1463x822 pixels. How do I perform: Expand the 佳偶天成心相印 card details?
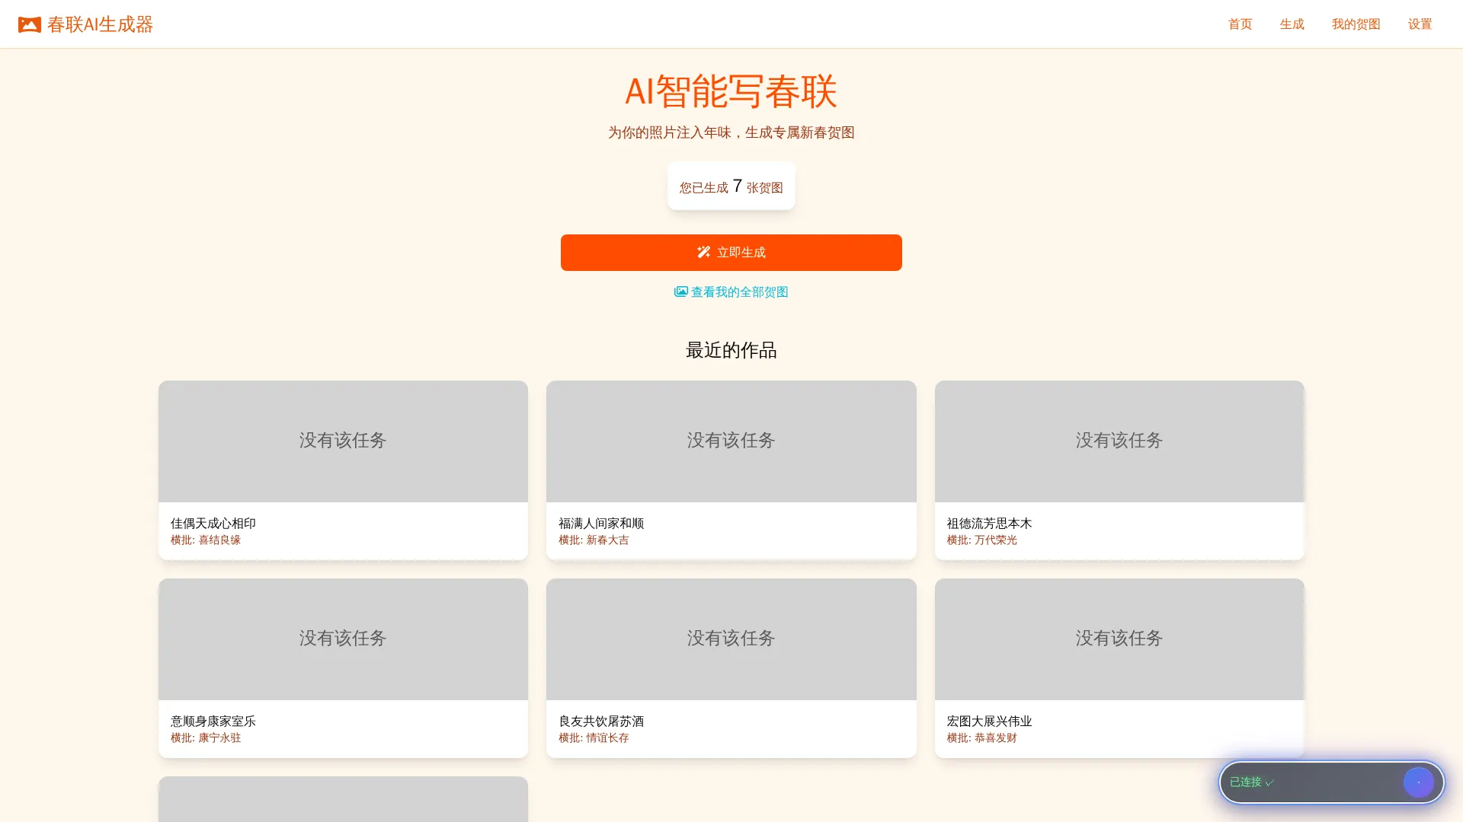coord(343,470)
